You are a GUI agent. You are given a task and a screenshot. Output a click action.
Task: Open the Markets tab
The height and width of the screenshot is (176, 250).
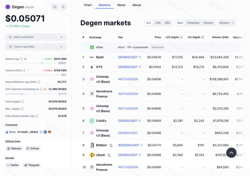point(105,5)
